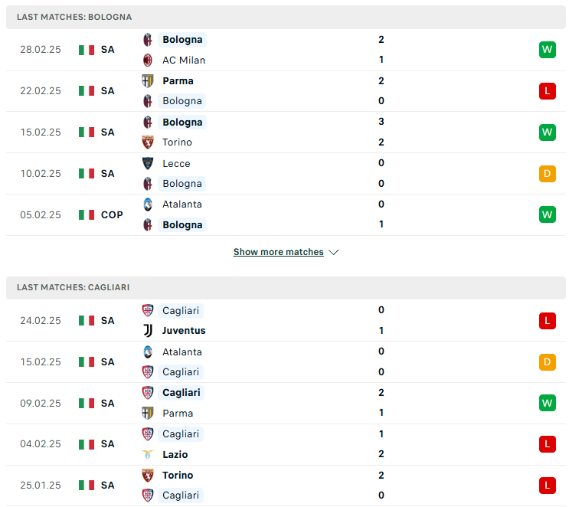569x507 pixels.
Task: Open the Juventus team link
Action: [x=184, y=331]
